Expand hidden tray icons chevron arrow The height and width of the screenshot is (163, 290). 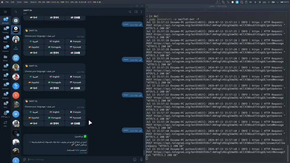click(x=278, y=2)
